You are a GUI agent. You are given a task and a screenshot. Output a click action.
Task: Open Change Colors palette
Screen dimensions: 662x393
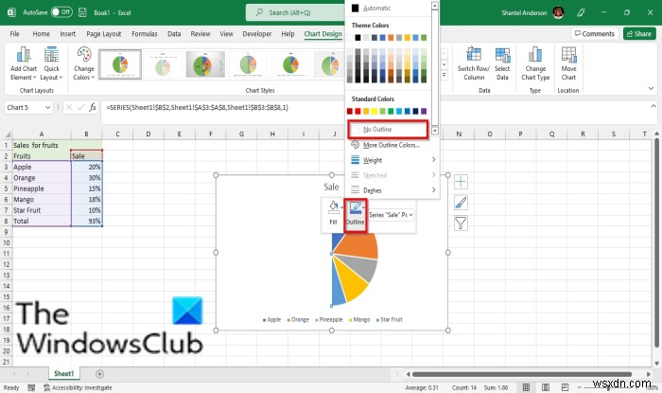pos(83,63)
